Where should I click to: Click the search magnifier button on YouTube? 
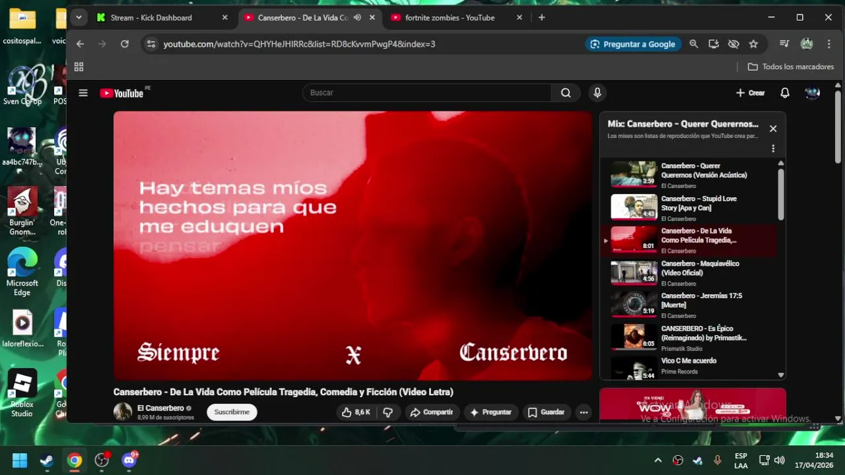pos(566,93)
